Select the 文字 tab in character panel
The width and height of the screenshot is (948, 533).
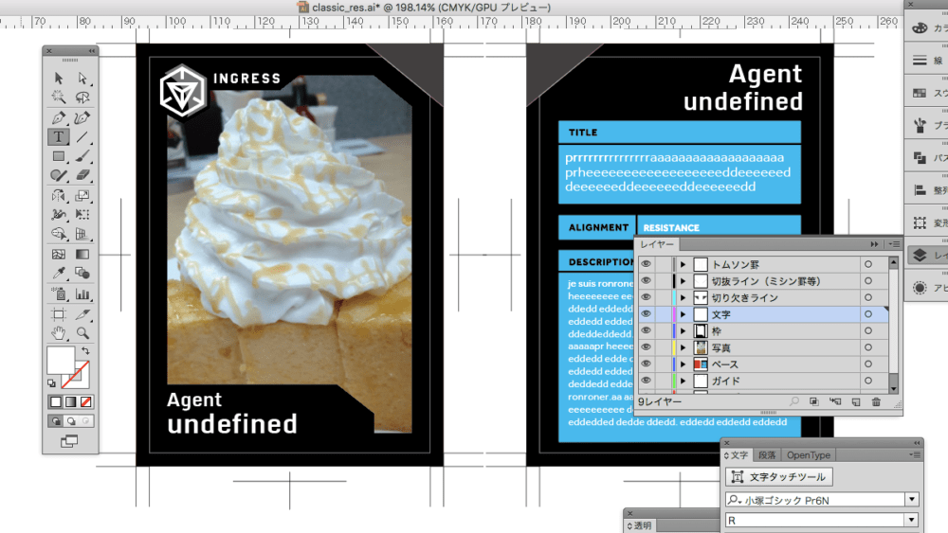click(x=737, y=455)
